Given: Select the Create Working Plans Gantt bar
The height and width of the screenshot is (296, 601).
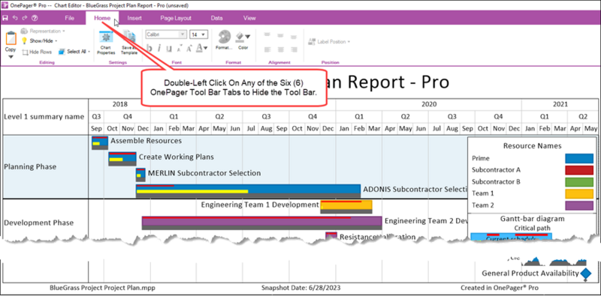Looking at the screenshot, I should click(x=122, y=159).
